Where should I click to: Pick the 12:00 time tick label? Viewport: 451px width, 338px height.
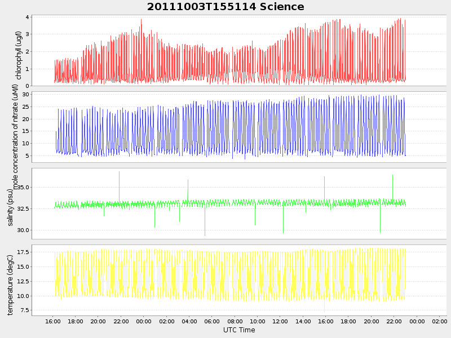[x=280, y=322]
